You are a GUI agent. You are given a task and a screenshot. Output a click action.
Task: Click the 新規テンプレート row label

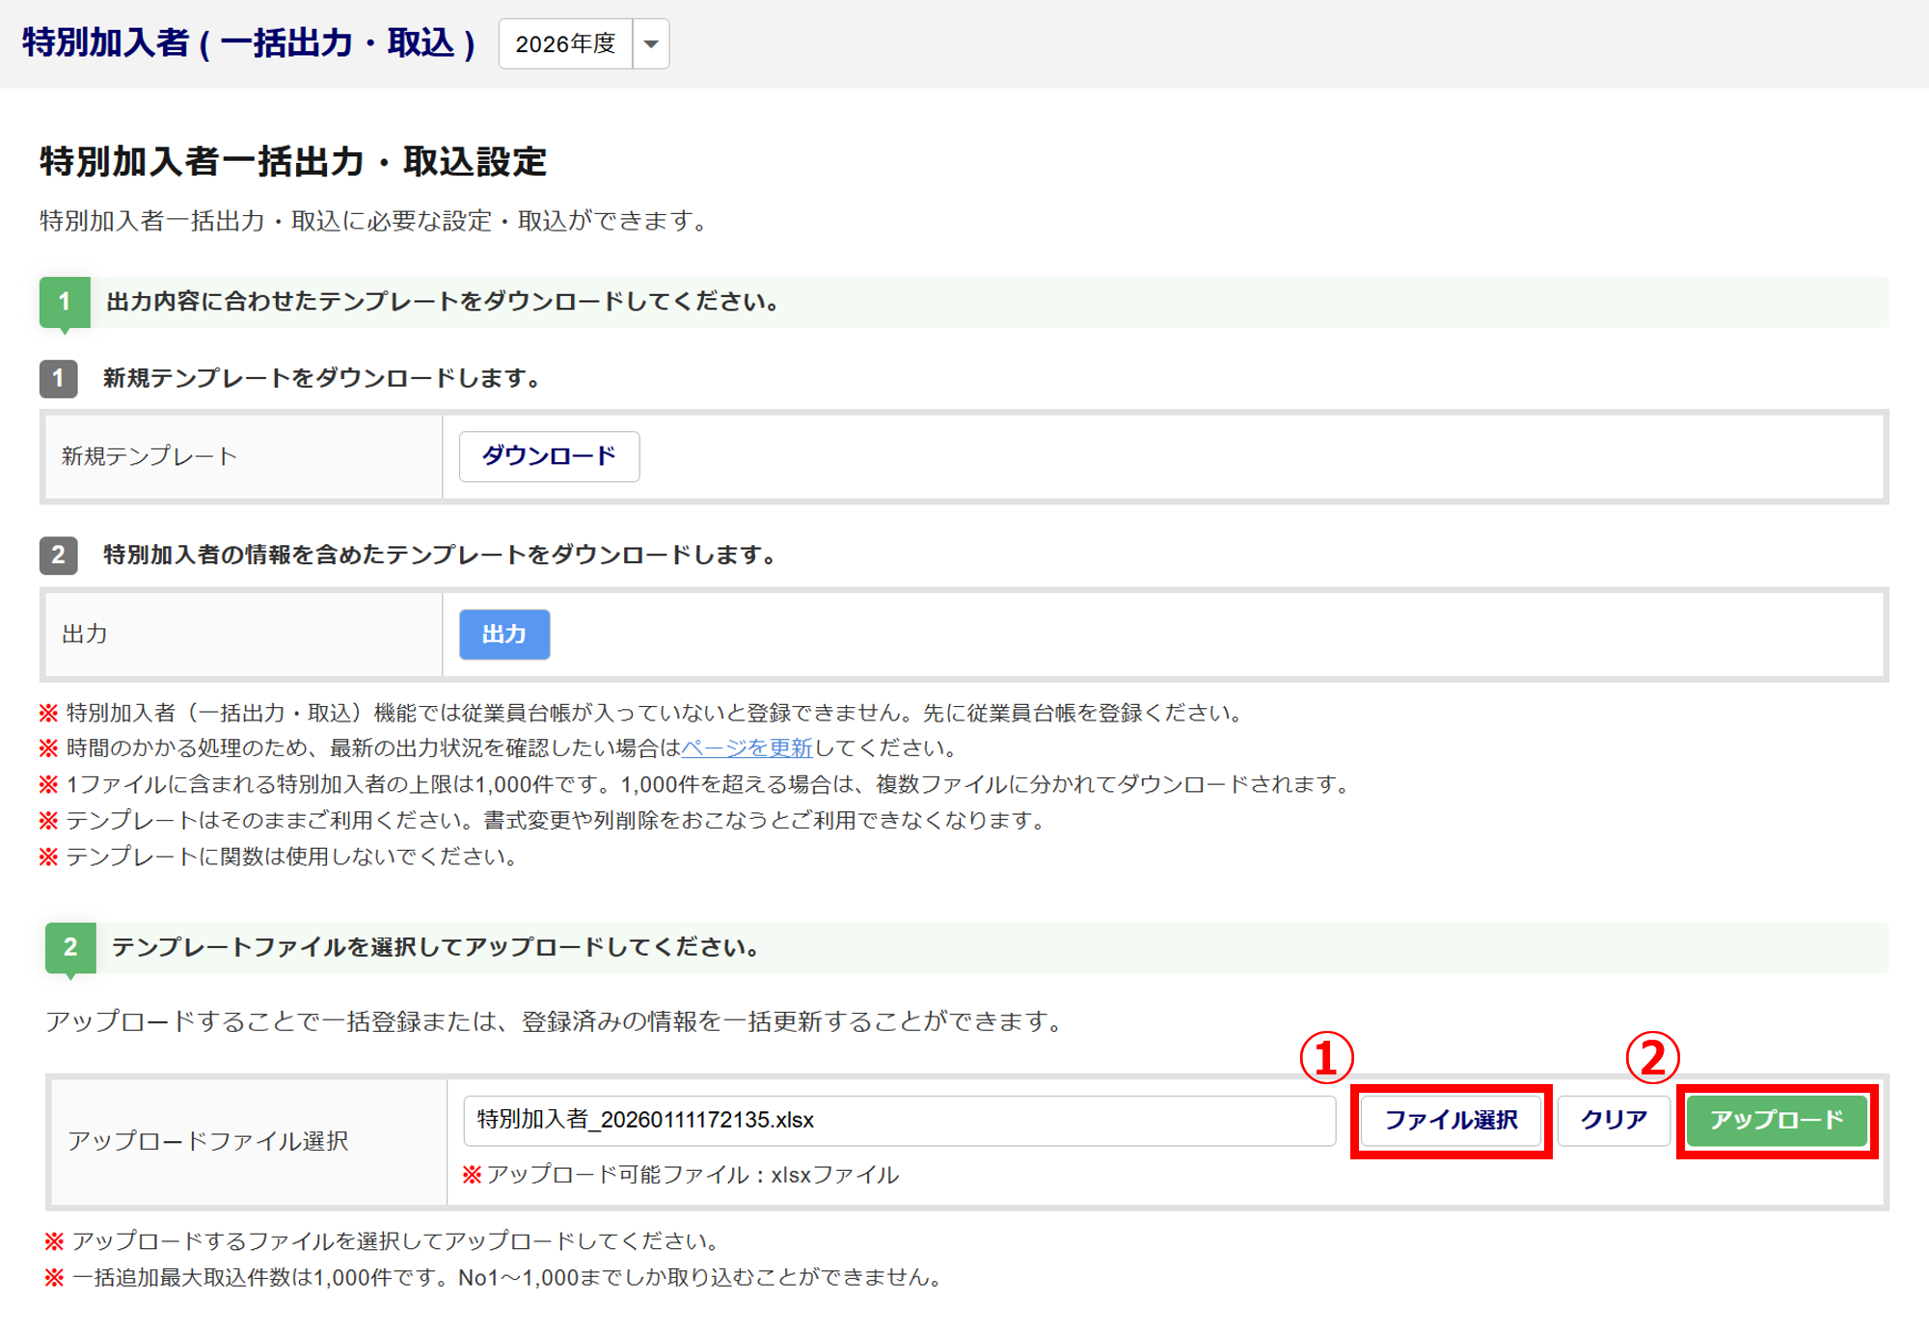pyautogui.click(x=149, y=456)
